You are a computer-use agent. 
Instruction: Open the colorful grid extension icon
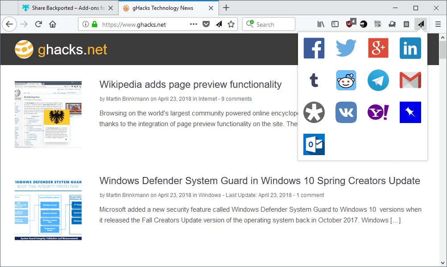(378, 24)
